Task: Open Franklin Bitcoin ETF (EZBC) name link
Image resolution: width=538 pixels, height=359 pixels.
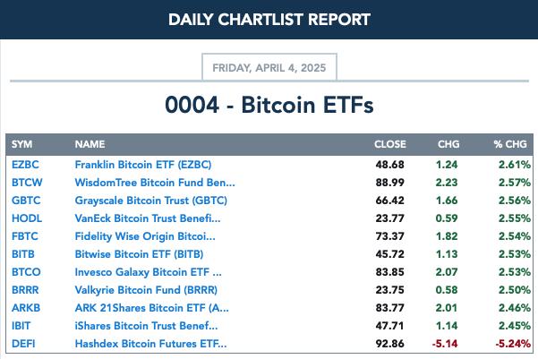Action: click(x=143, y=165)
